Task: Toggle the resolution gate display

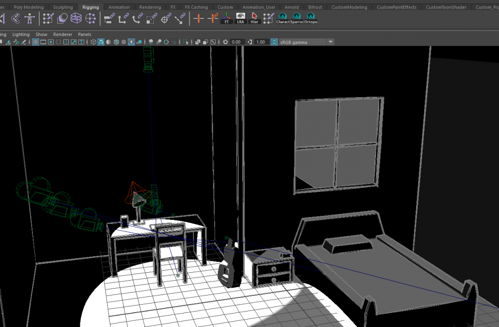Action: coord(50,42)
